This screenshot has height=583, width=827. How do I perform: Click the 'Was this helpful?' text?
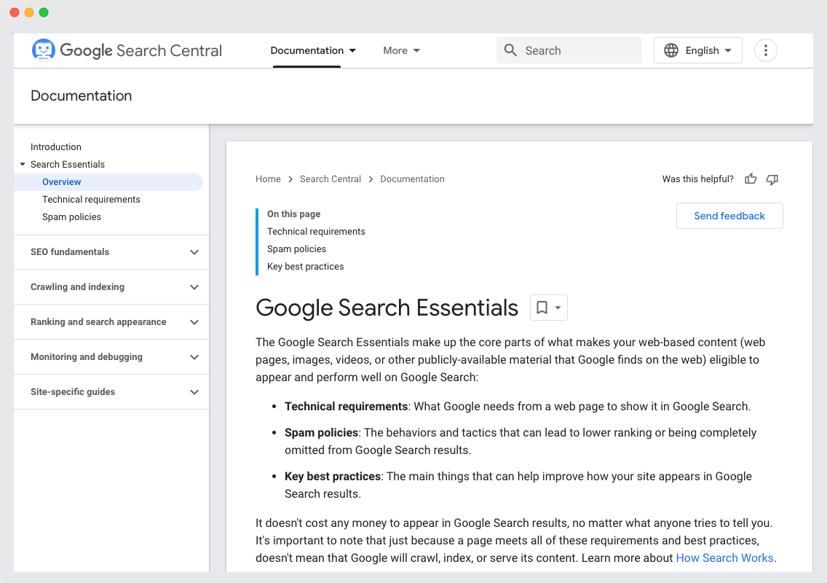697,179
